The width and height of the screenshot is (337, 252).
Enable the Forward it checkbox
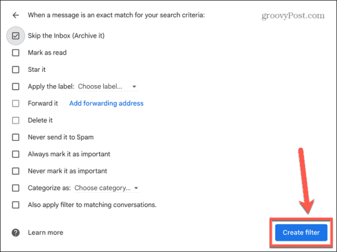tap(16, 103)
